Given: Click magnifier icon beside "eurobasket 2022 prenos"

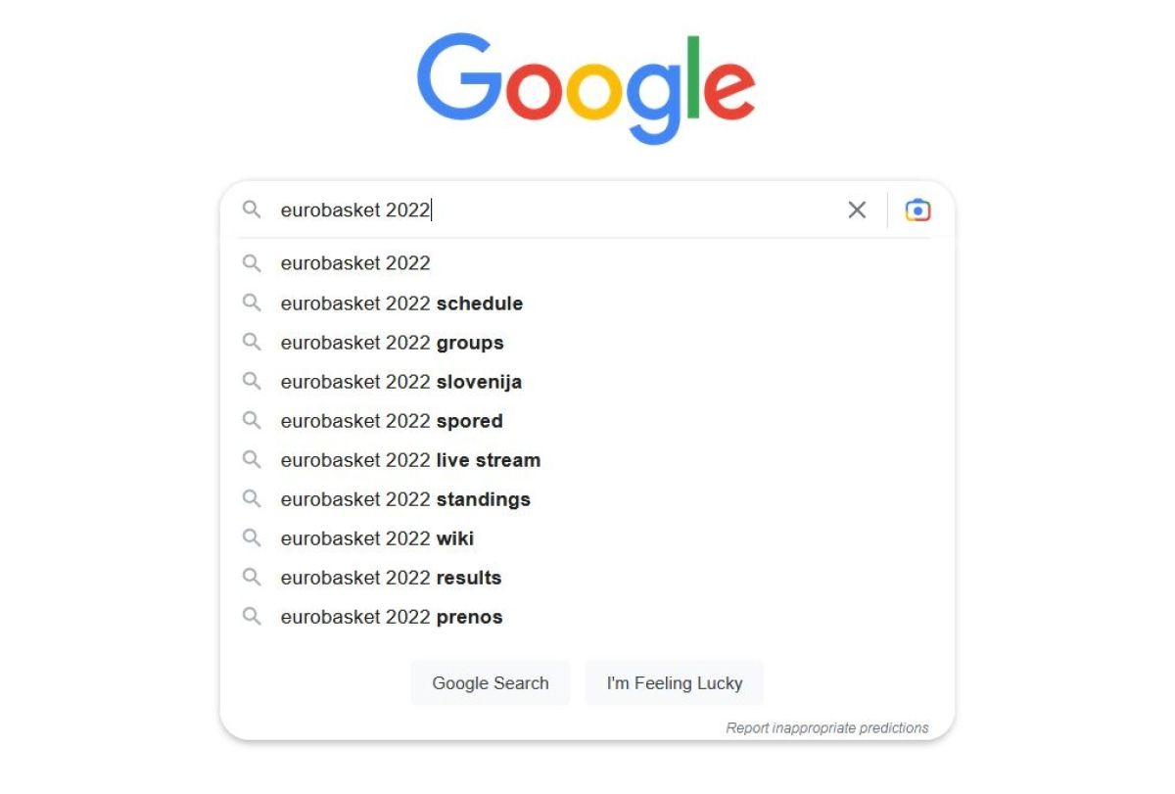Looking at the screenshot, I should coord(252,617).
